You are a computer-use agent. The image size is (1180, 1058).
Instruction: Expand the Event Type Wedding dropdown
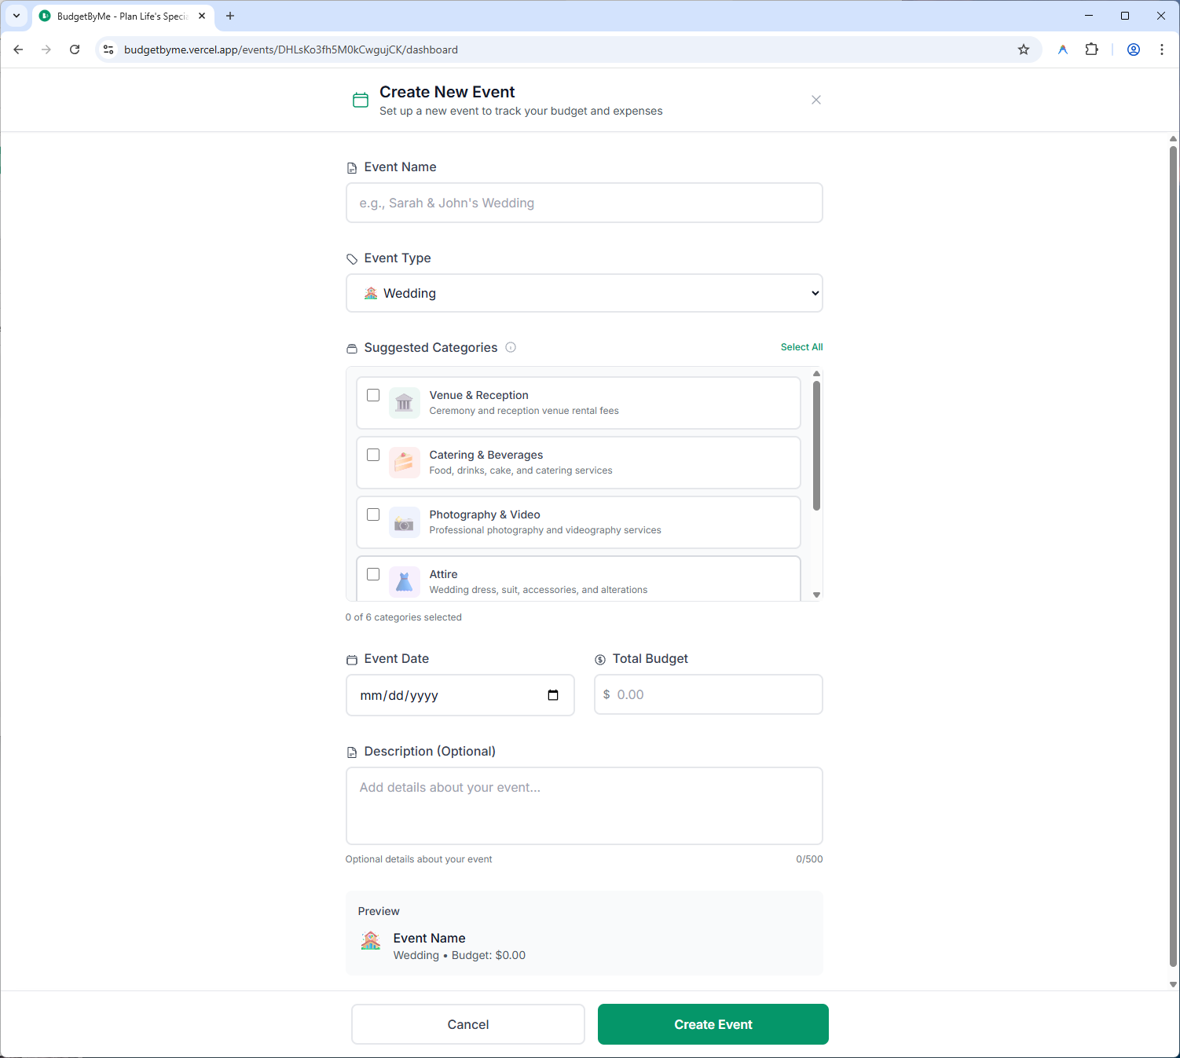point(584,293)
